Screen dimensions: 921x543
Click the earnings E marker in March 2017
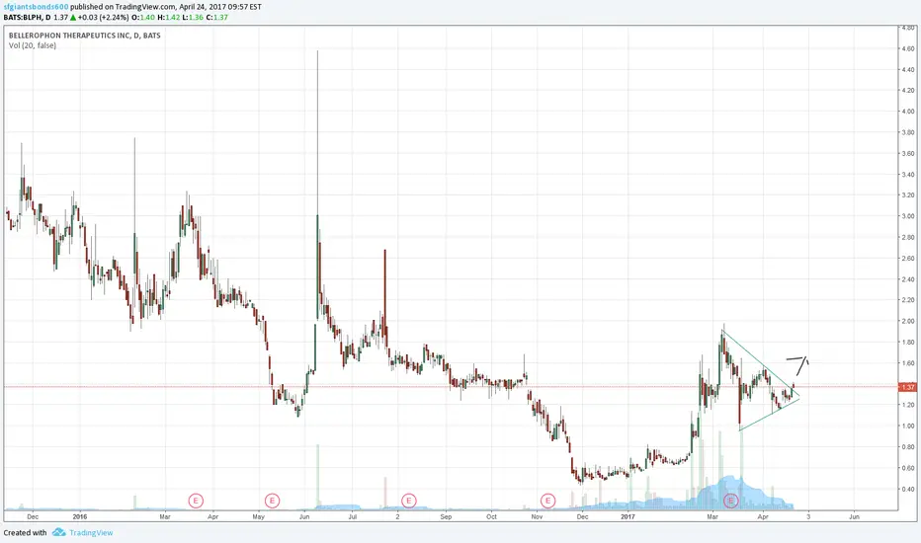(x=730, y=501)
